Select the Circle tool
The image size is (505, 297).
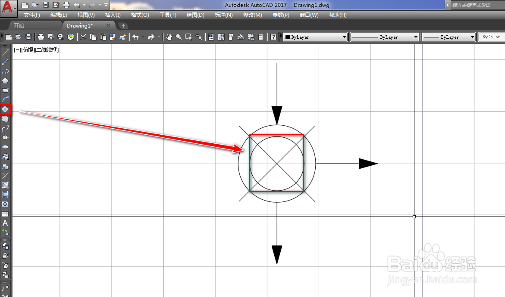pos(5,109)
